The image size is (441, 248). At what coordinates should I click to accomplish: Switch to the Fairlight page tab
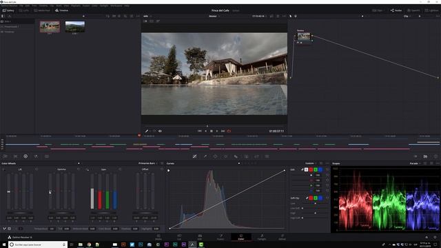pyautogui.click(x=262, y=237)
